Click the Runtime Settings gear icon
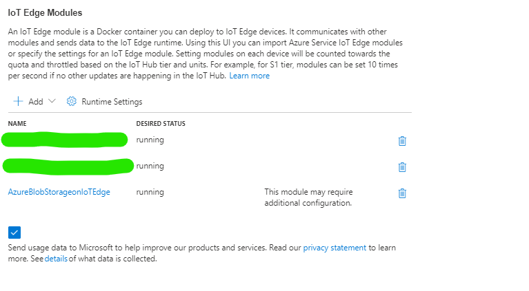529x291 pixels. pyautogui.click(x=71, y=101)
